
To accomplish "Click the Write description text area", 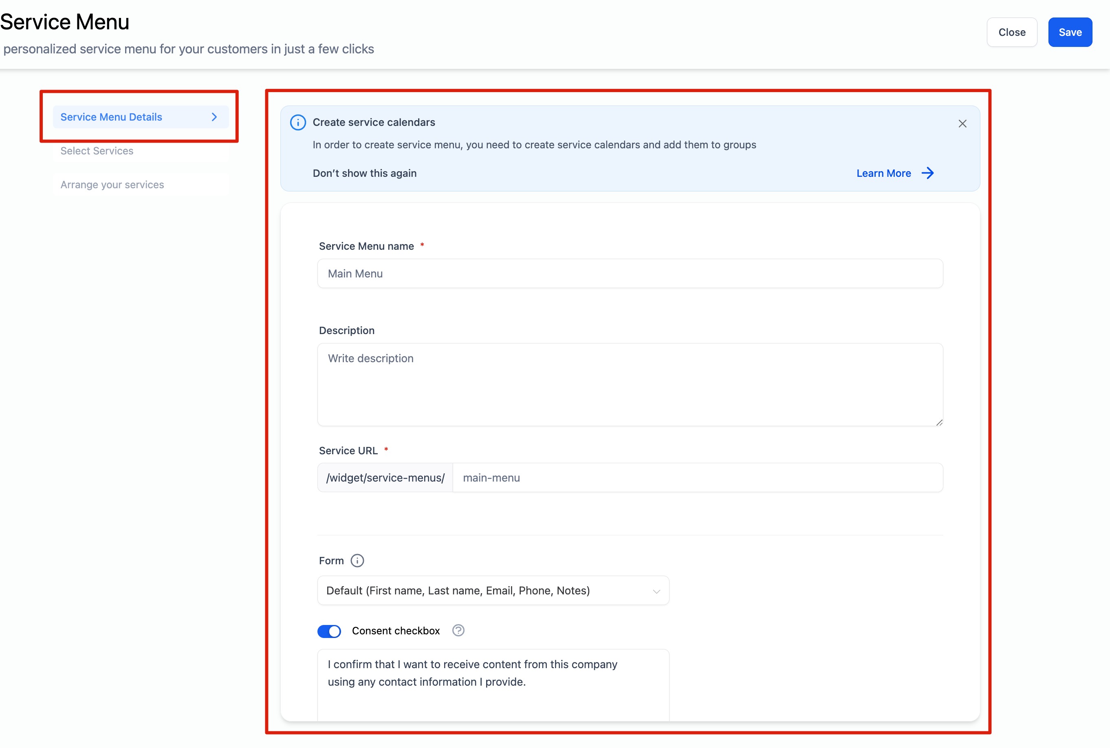I will (x=630, y=384).
